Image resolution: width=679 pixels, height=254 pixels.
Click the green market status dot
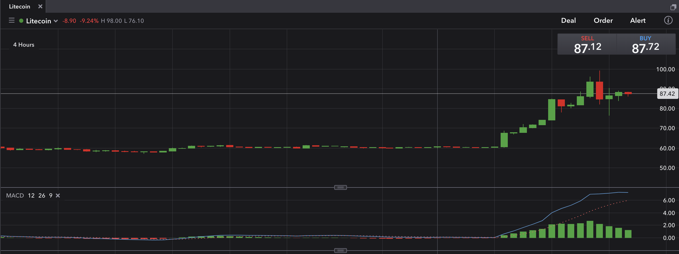(x=21, y=21)
